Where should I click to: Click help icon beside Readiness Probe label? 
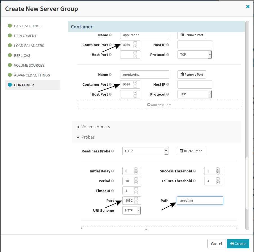pyautogui.click(x=113, y=151)
